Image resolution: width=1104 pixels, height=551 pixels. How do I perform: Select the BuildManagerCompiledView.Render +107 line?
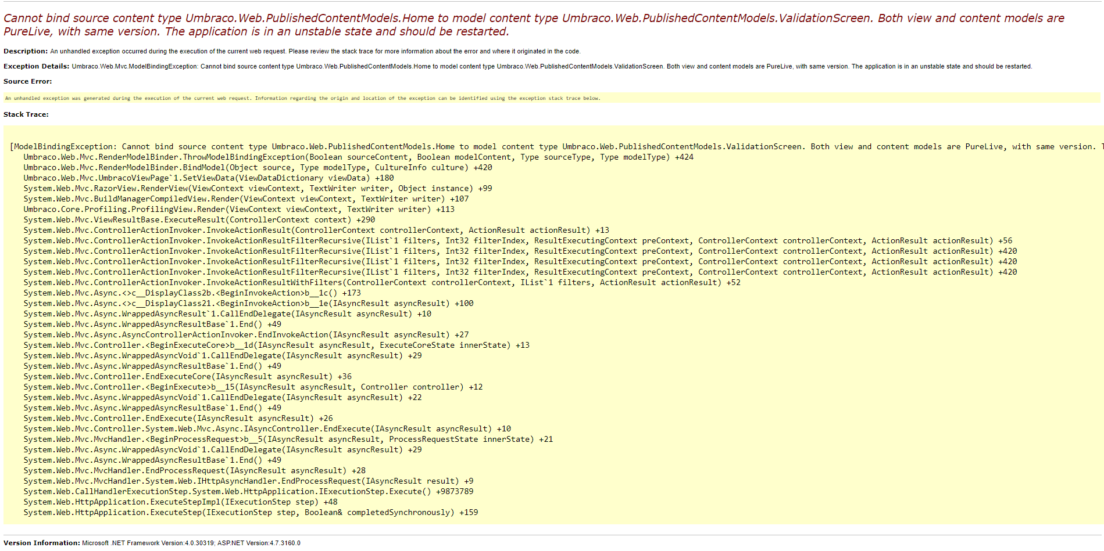click(246, 199)
